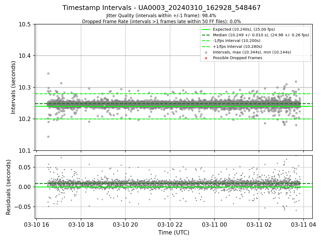Click x-axis tick label '03-10 20'
Viewport: 323px width, 242px height.
click(x=125, y=224)
